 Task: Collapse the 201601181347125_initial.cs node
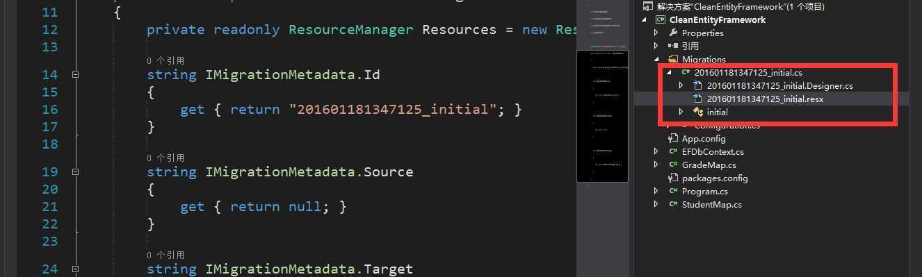(669, 72)
